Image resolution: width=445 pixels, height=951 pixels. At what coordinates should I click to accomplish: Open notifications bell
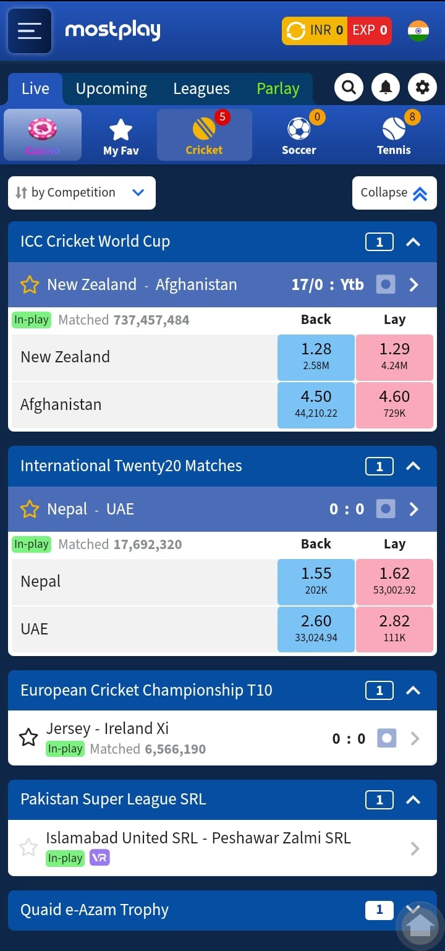tap(386, 88)
